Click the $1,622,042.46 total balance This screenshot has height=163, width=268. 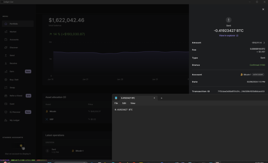pyautogui.click(x=66, y=20)
